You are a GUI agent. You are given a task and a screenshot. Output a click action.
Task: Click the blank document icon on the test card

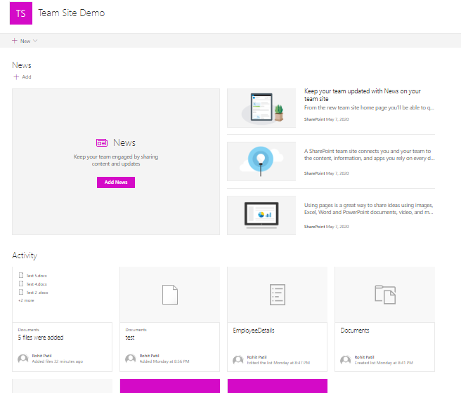tap(170, 295)
